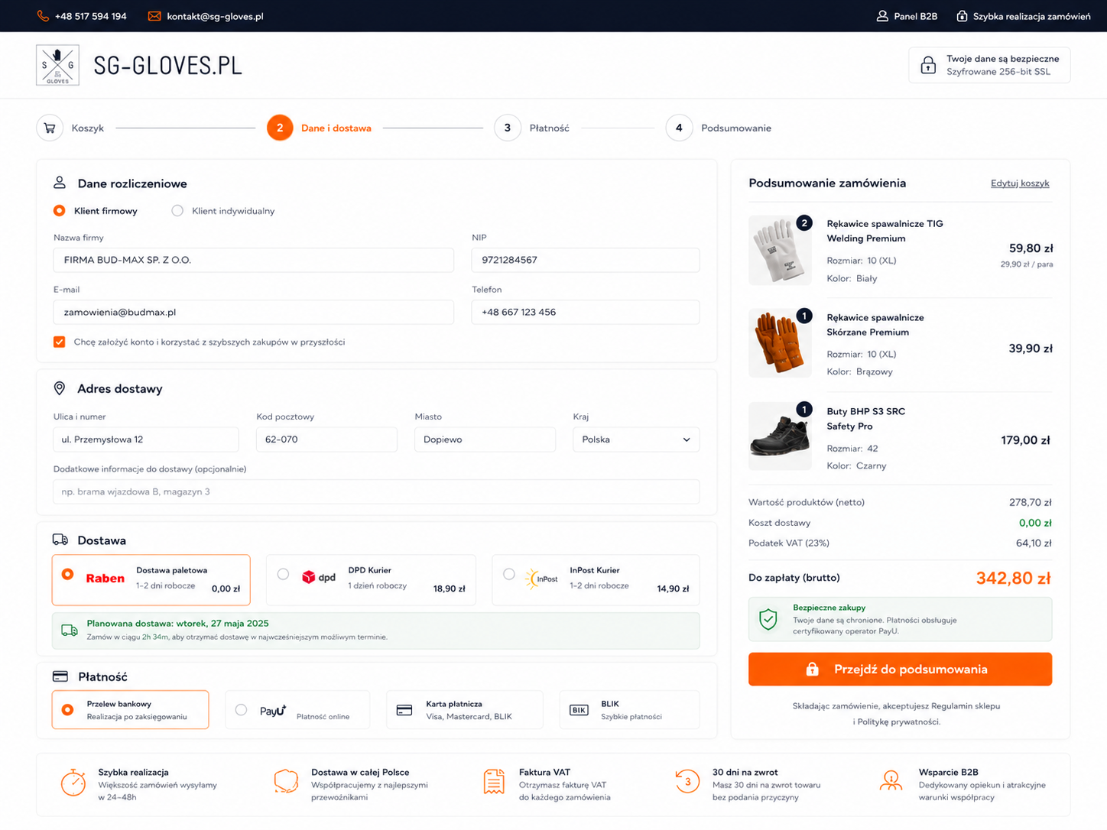Click the Kod pocztowy field
Image resolution: width=1107 pixels, height=830 pixels.
[x=326, y=439]
